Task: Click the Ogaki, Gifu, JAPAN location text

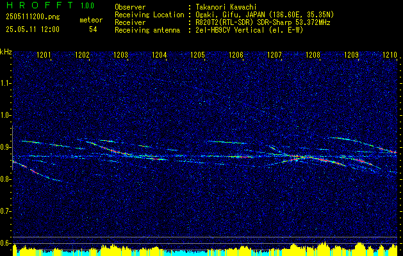Action: [x=266, y=15]
